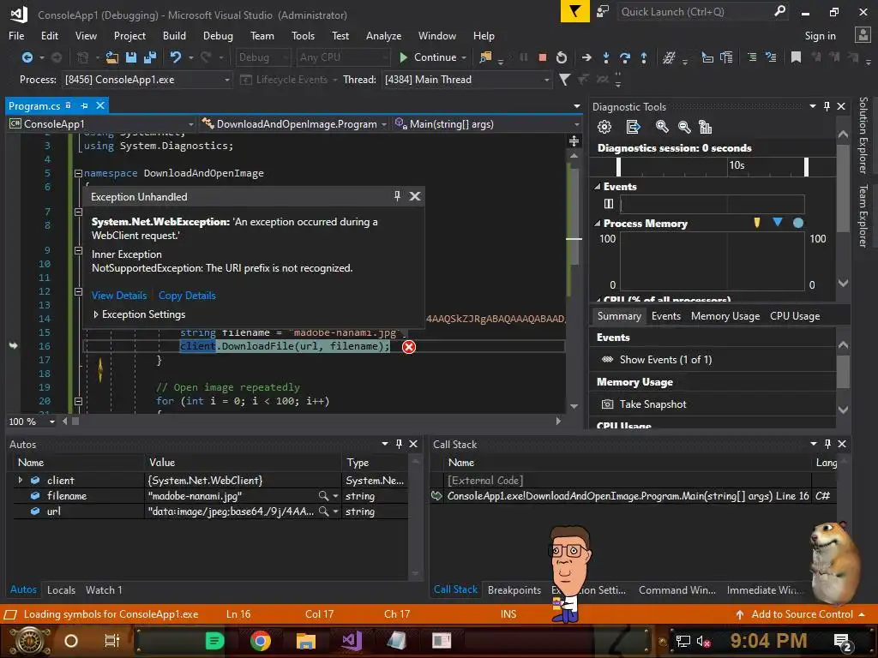Click the red exception error icon
This screenshot has width=878, height=658.
(x=409, y=347)
